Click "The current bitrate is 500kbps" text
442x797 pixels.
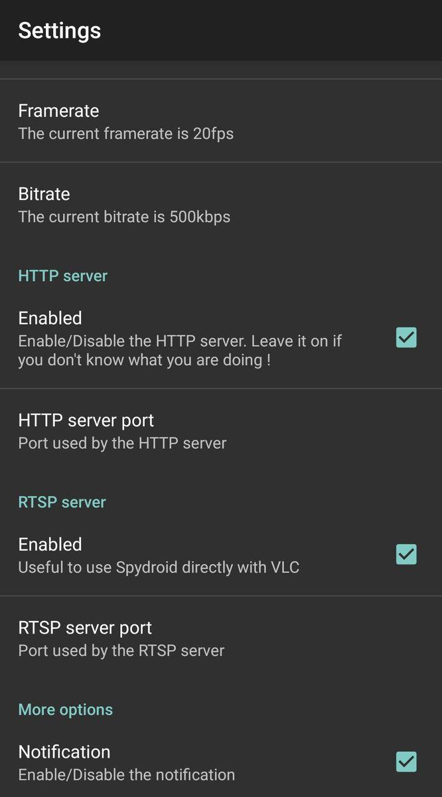point(124,217)
